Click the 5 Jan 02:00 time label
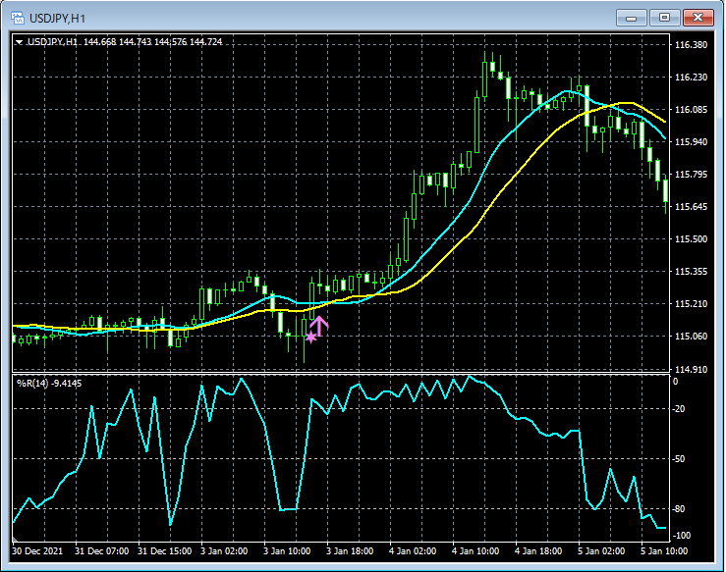Image resolution: width=726 pixels, height=572 pixels. coord(601,551)
